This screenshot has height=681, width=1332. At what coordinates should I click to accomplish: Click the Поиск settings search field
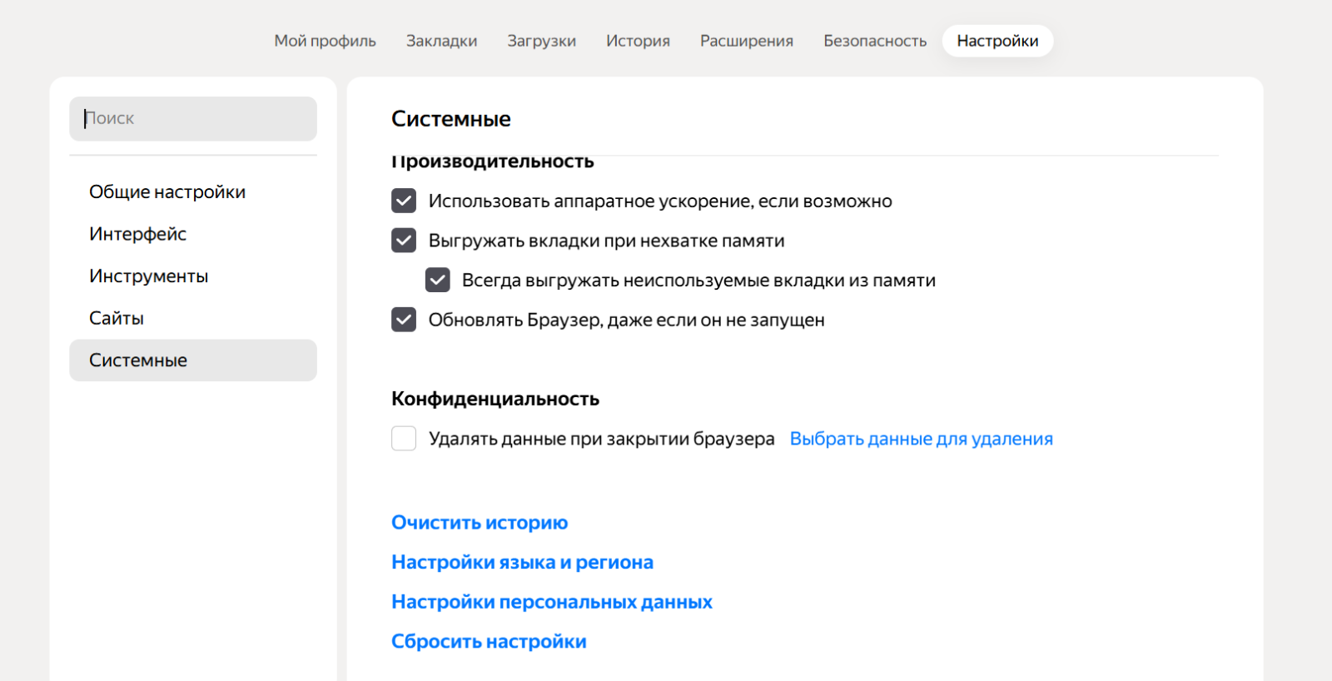tap(193, 118)
